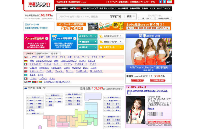Click the race queen news photo
This screenshot has width=197, height=129.
pos(135,110)
